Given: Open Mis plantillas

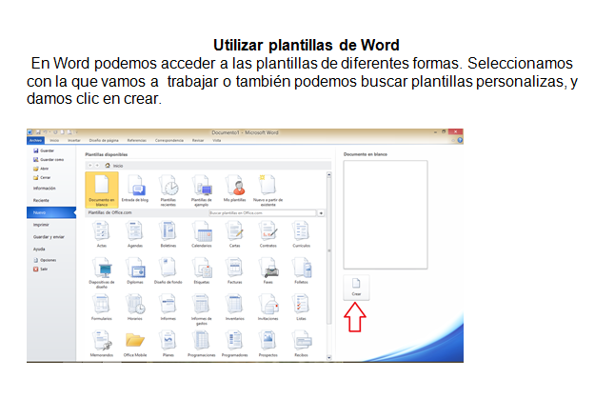Looking at the screenshot, I should (234, 189).
